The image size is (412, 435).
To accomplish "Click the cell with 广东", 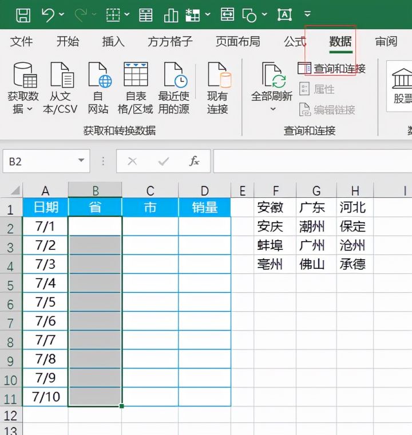I will click(316, 207).
